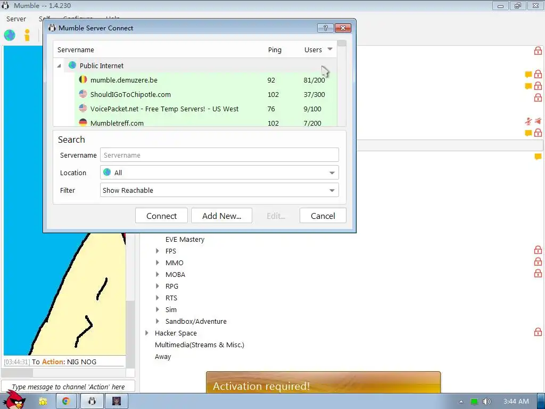Image resolution: width=545 pixels, height=409 pixels.
Task: Sort servers by the Users column
Action: click(x=313, y=50)
